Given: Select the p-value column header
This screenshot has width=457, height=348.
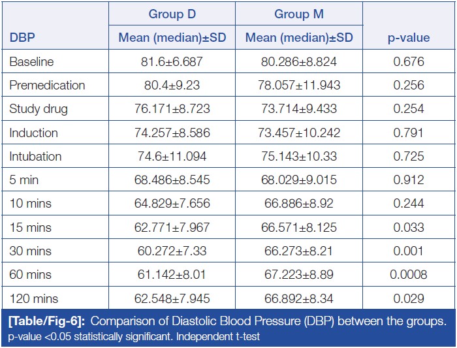Looking at the screenshot, I should (x=409, y=38).
